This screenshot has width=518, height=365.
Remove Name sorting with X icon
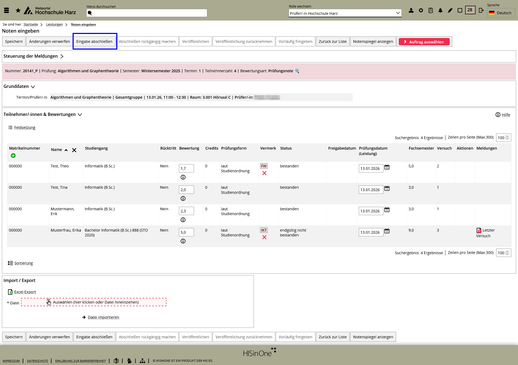(x=74, y=150)
